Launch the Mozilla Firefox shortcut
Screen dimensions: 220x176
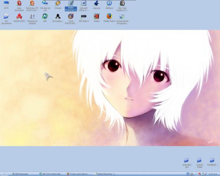(x=109, y=18)
